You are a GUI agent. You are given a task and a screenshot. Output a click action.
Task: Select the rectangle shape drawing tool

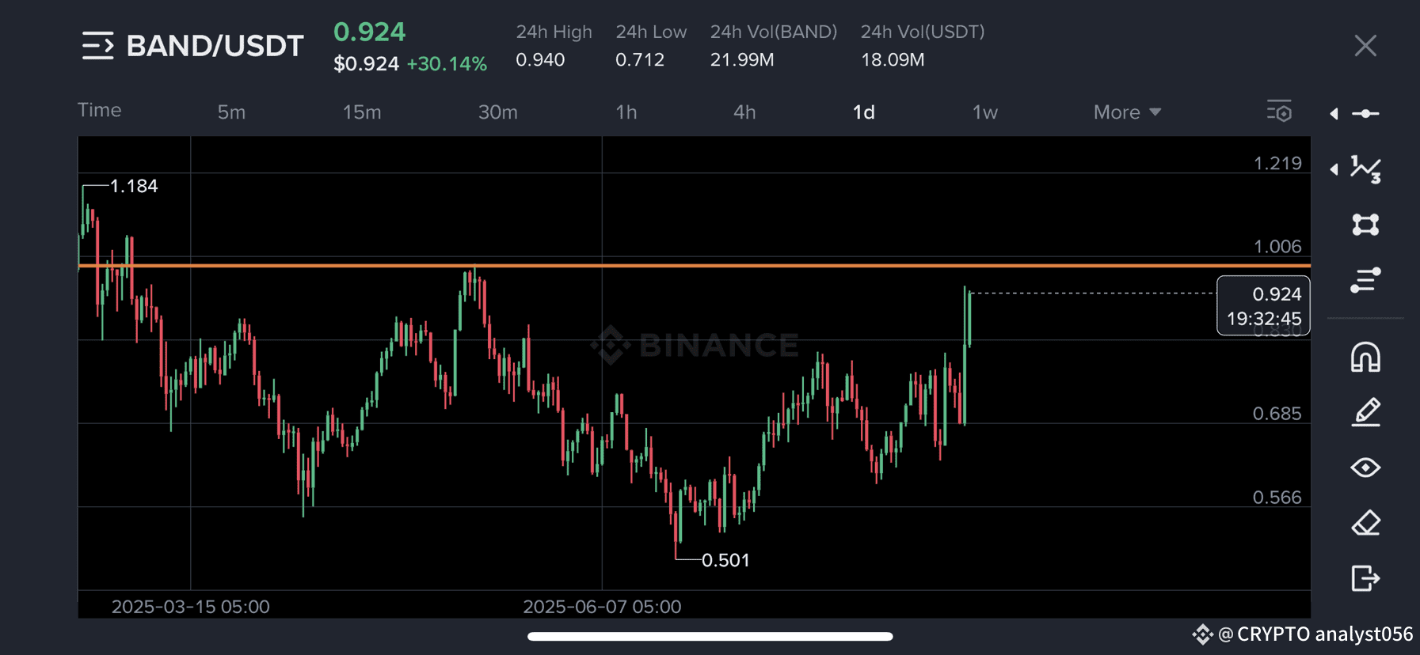(1366, 225)
